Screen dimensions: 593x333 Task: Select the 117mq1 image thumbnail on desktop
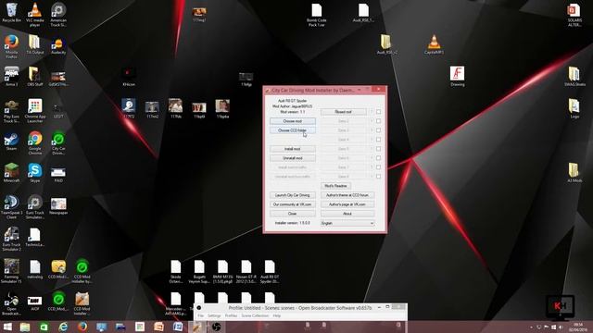[199, 15]
